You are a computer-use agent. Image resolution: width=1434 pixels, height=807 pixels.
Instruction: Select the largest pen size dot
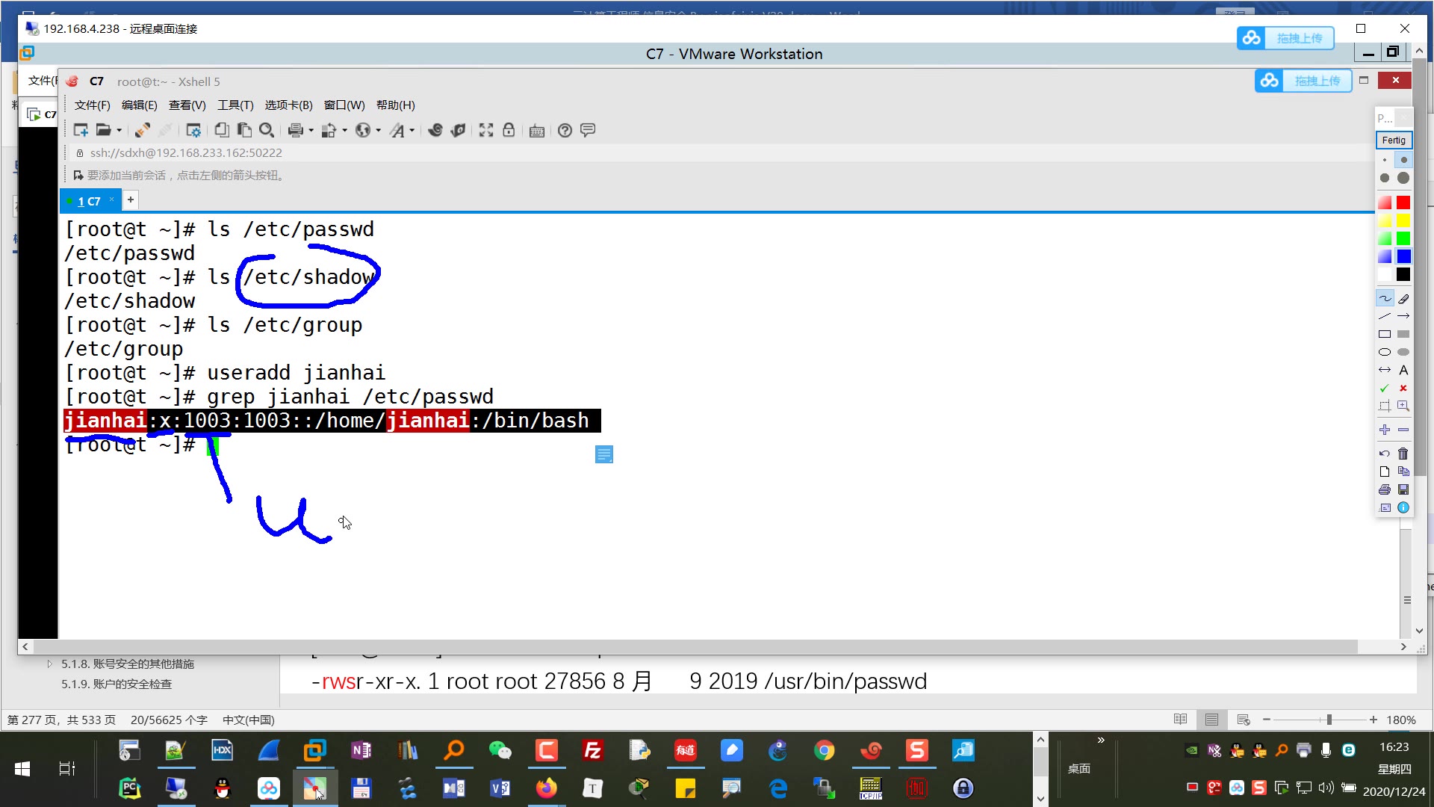[1403, 178]
